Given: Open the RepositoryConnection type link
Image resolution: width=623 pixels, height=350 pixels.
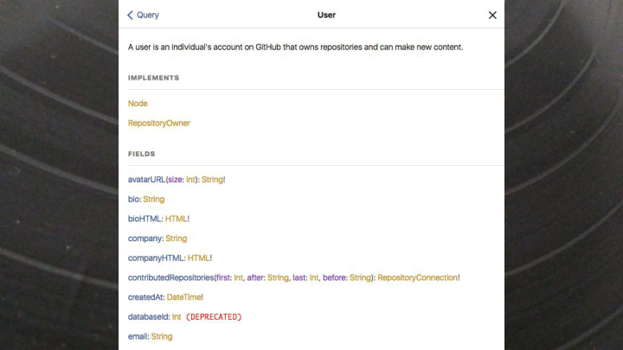Looking at the screenshot, I should pyautogui.click(x=417, y=278).
